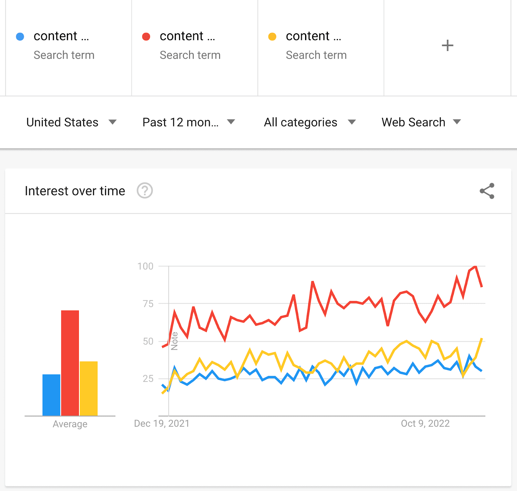This screenshot has width=517, height=491.
Task: Click the help question mark icon
Action: 145,190
